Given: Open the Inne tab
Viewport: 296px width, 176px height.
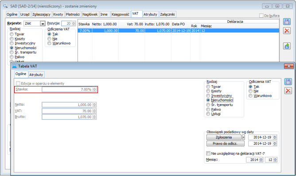Looking at the screenshot, I should coord(104,14).
